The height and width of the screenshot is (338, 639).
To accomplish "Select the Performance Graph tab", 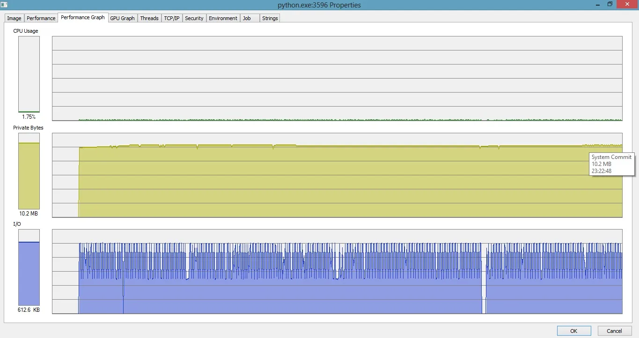I will (83, 17).
